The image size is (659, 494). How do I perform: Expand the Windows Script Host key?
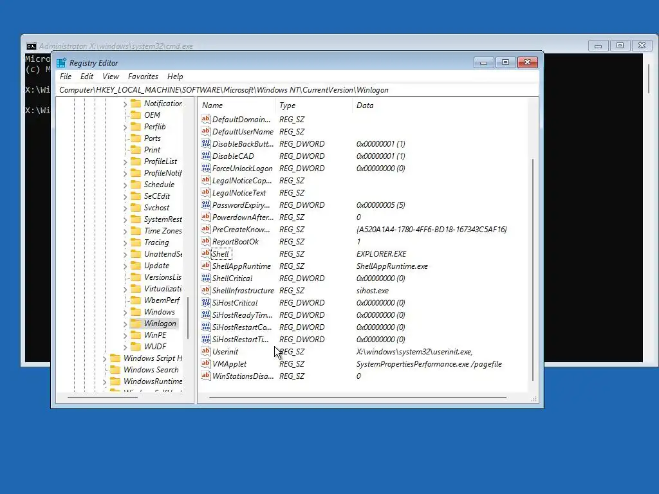pos(105,358)
